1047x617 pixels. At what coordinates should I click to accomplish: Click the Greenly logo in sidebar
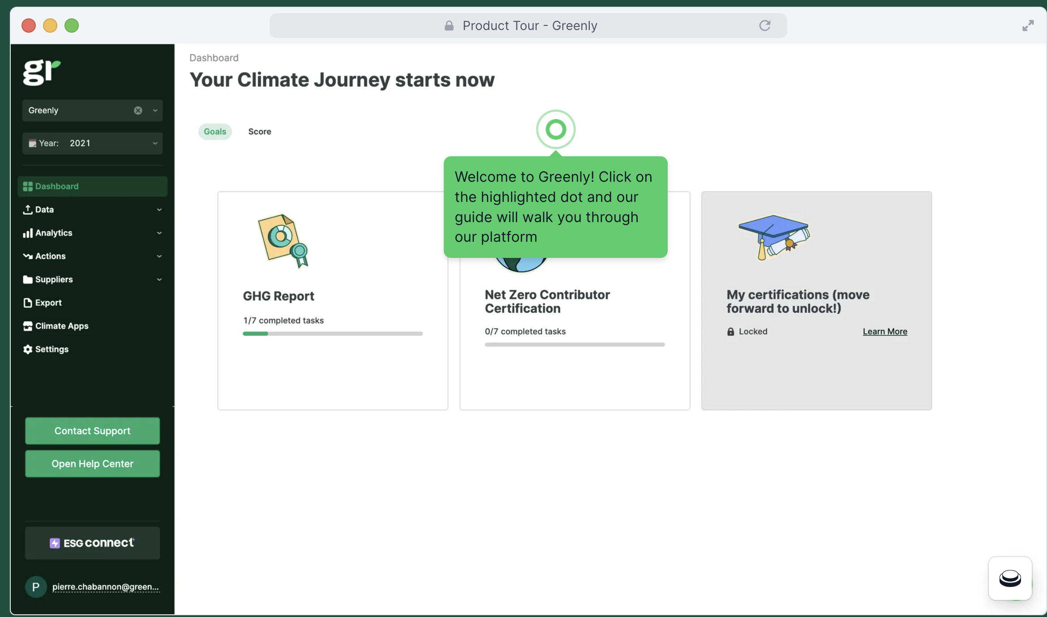(x=42, y=72)
